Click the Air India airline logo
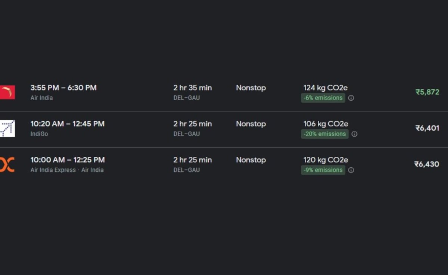Viewport: 448px width, 275px height. click(7, 92)
